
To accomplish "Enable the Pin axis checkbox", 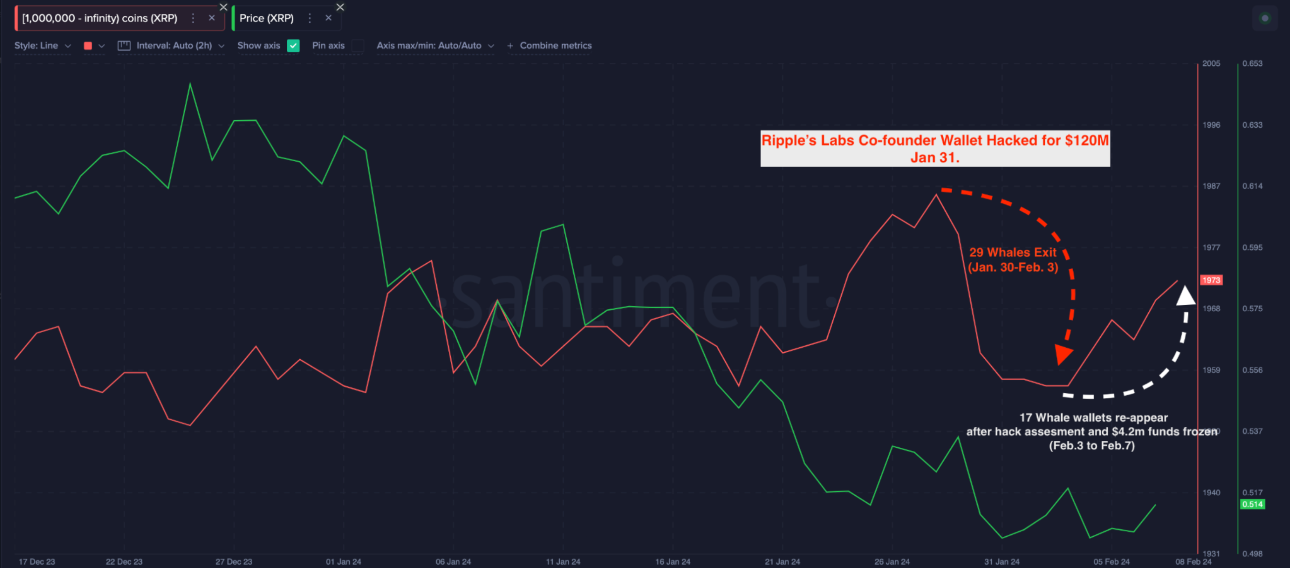I will coord(358,46).
